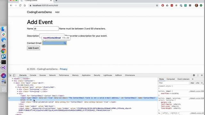Expand the overflow visible property triangle
The height and width of the screenshot is (115, 205).
(x=170, y=94)
